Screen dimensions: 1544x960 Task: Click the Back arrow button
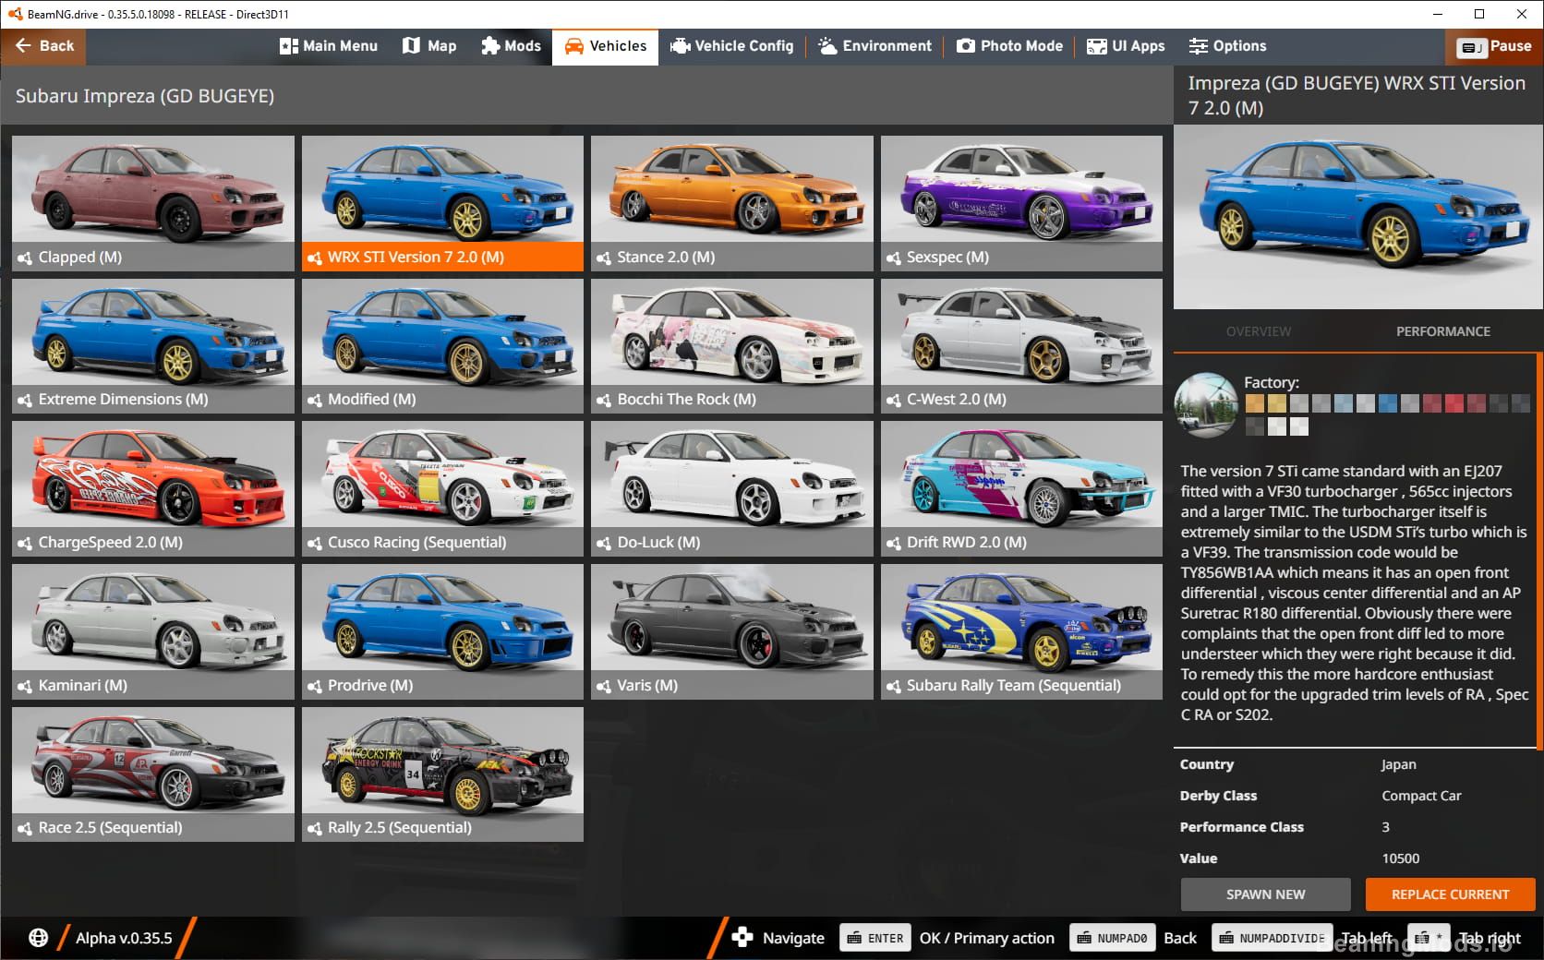(x=43, y=46)
